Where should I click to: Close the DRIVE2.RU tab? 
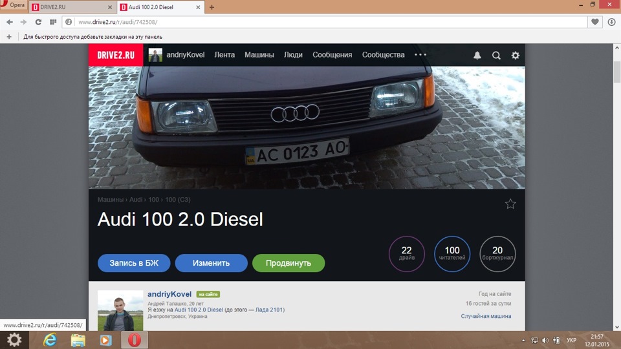(x=110, y=7)
